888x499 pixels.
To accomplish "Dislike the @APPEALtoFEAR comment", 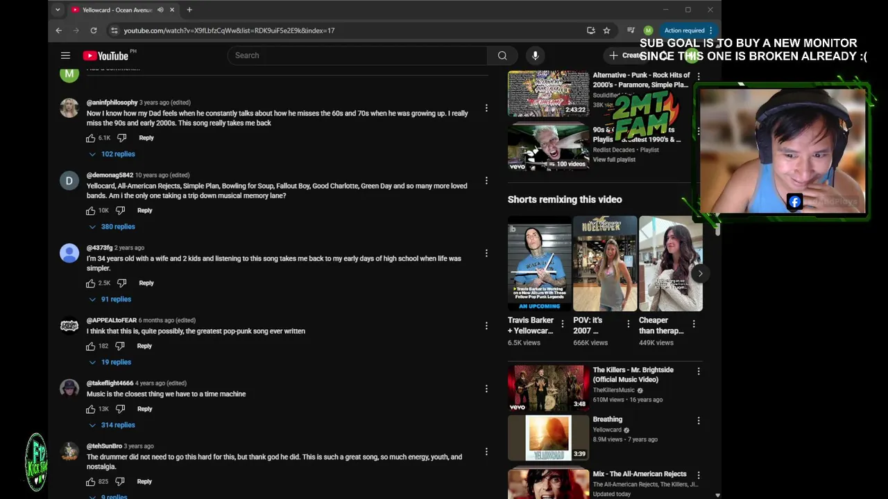I will (x=120, y=346).
